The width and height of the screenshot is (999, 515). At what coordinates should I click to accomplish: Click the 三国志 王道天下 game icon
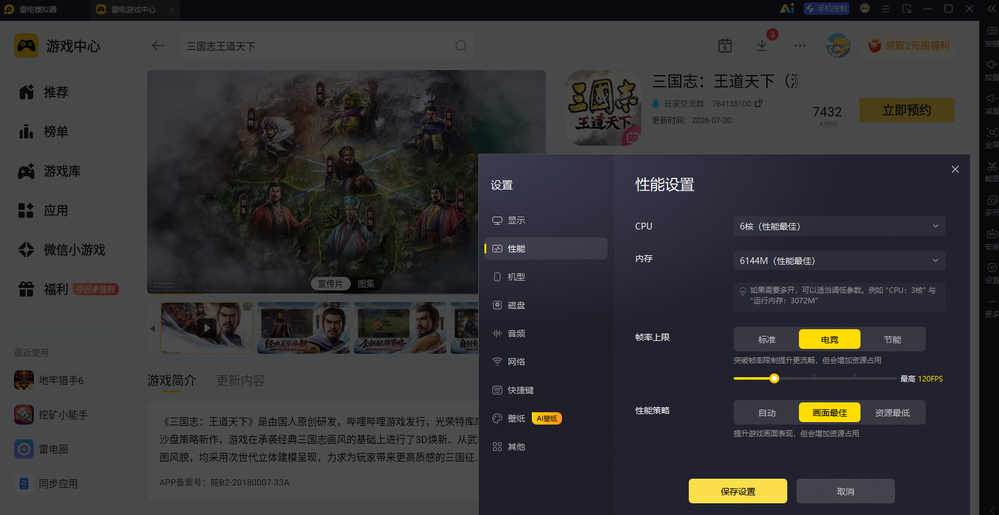point(603,108)
